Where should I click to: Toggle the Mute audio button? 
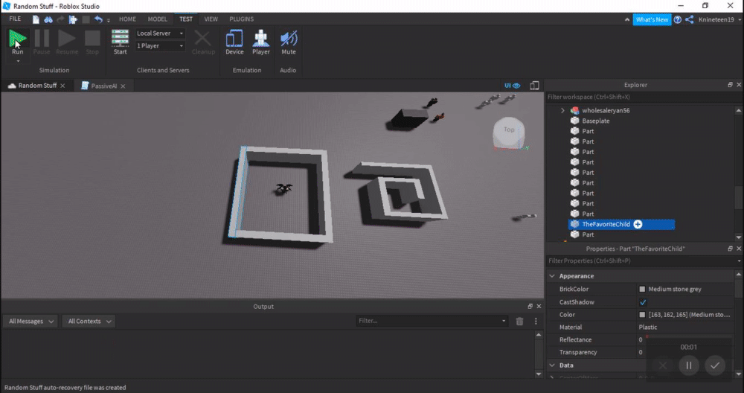coord(289,42)
